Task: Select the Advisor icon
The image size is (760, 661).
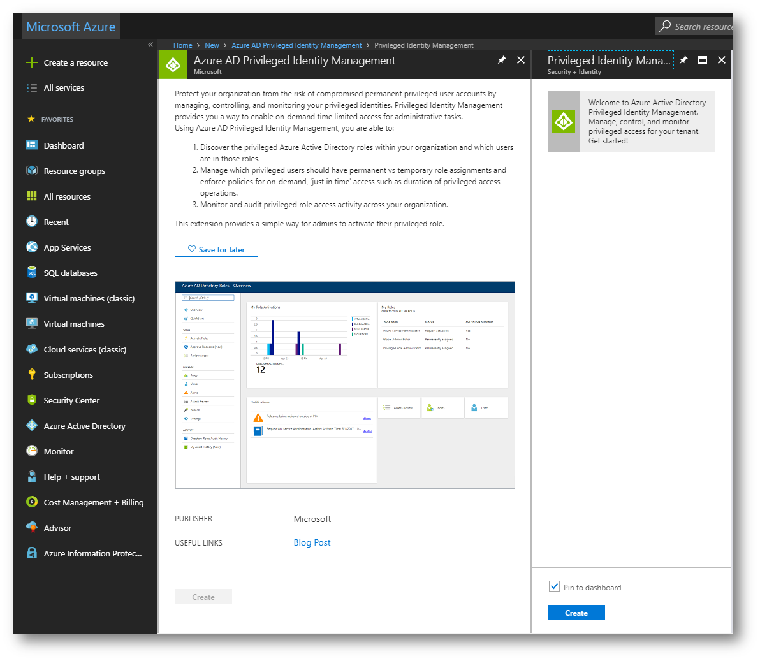Action: click(31, 527)
